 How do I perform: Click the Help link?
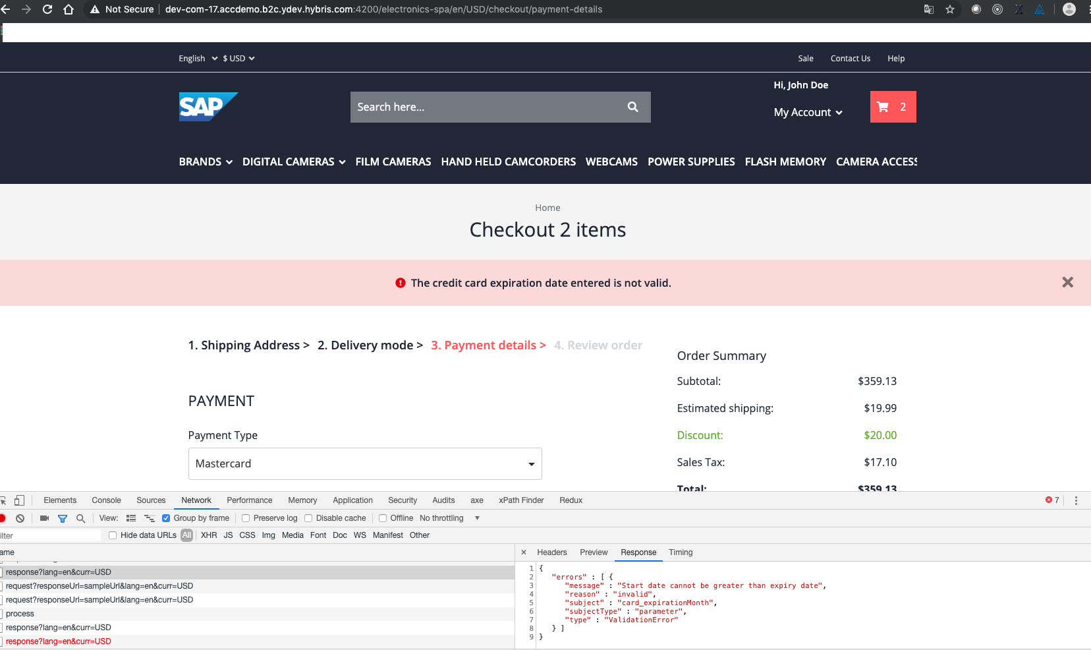[x=896, y=58]
